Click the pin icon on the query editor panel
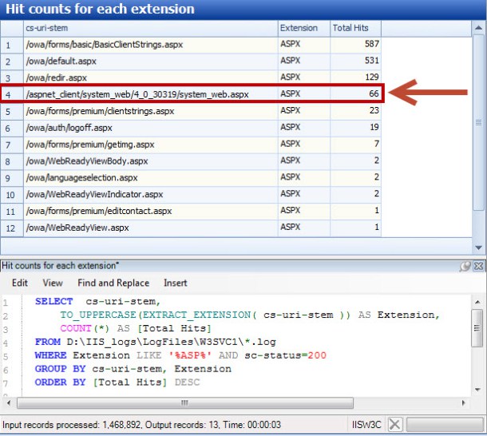This screenshot has height=436, width=487. (x=465, y=266)
